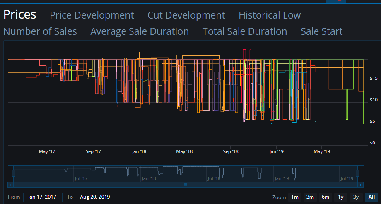Click the All zoom range button
Image resolution: width=381 pixels, height=204 pixels.
(371, 197)
